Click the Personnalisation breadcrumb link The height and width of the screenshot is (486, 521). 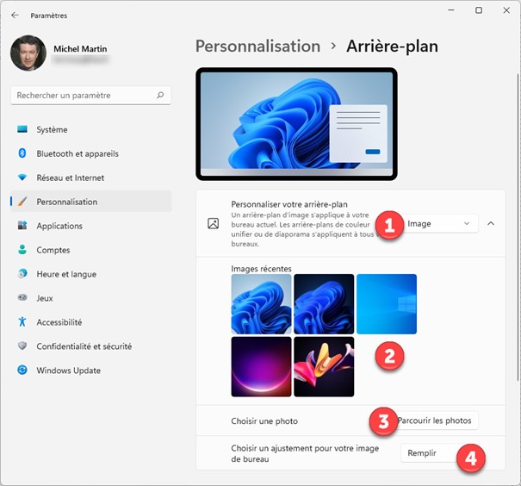tap(257, 47)
